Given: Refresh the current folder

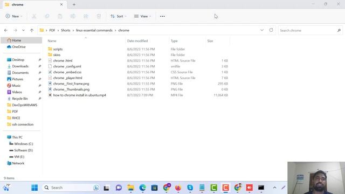Looking at the screenshot, I should pos(271,30).
